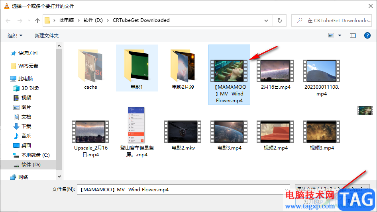The height and width of the screenshot is (212, 377).
Task: Open the media file type filter dropdown
Action: click(332, 189)
